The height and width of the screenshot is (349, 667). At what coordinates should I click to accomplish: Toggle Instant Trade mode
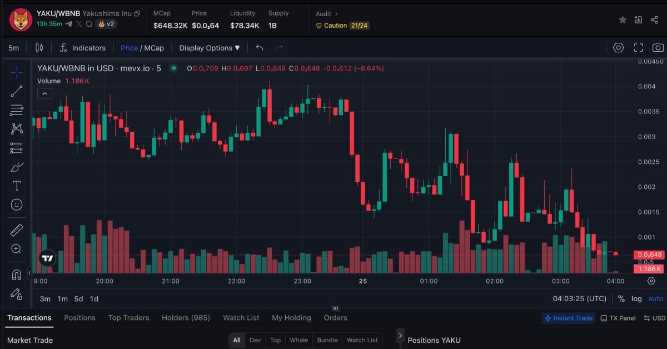pyautogui.click(x=568, y=318)
